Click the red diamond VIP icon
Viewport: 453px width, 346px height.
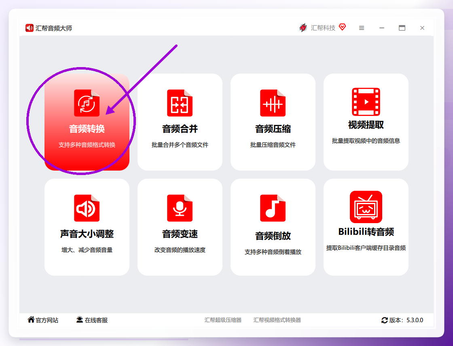pos(342,27)
